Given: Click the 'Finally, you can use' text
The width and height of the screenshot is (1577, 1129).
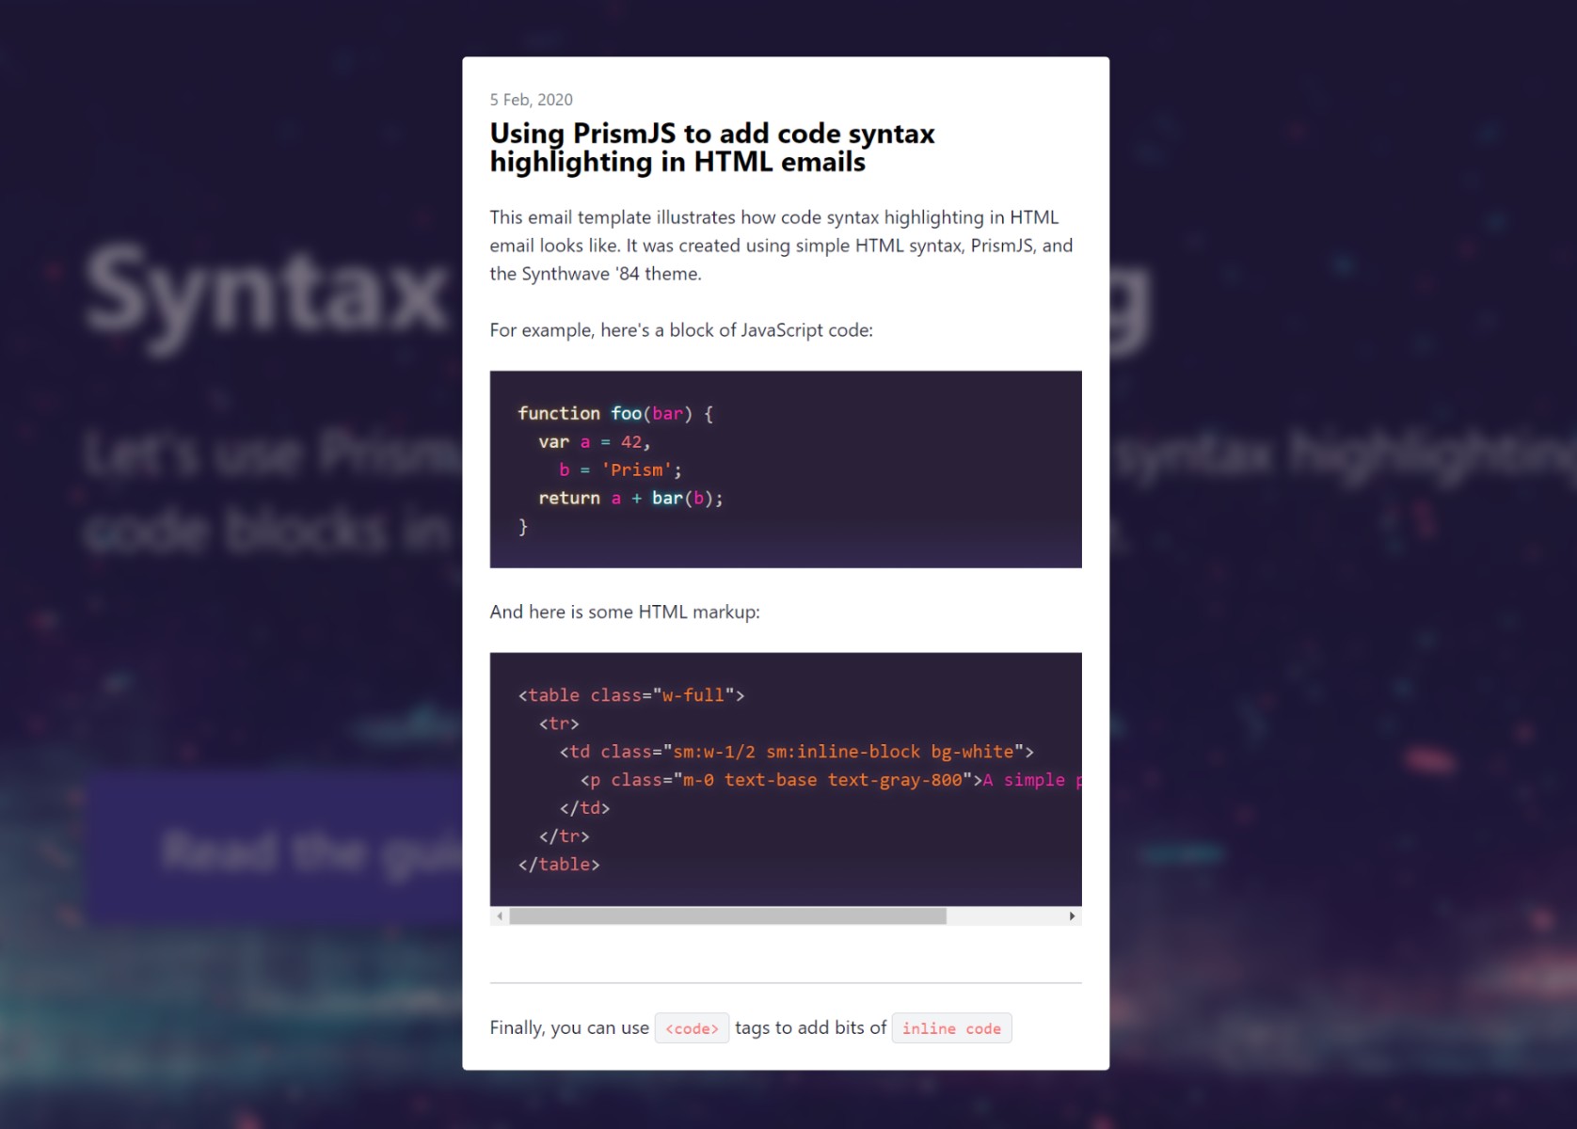Looking at the screenshot, I should pyautogui.click(x=569, y=1028).
